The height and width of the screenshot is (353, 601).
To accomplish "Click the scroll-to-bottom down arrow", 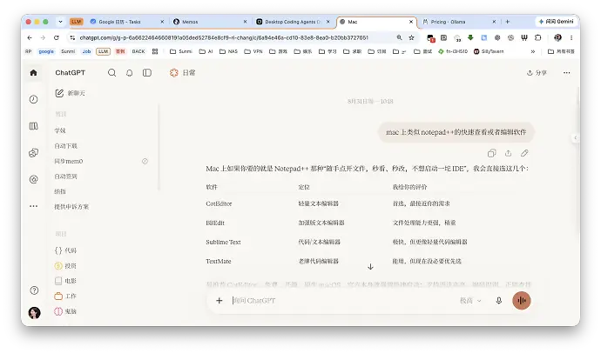I will point(370,267).
